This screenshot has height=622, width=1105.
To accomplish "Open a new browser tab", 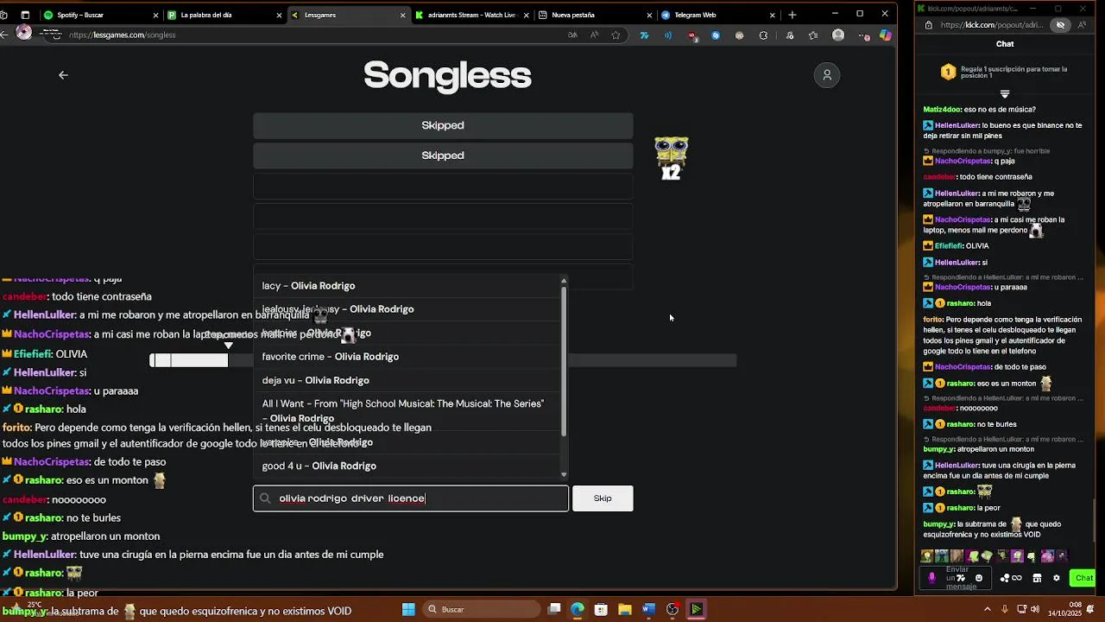I will pos(792,15).
